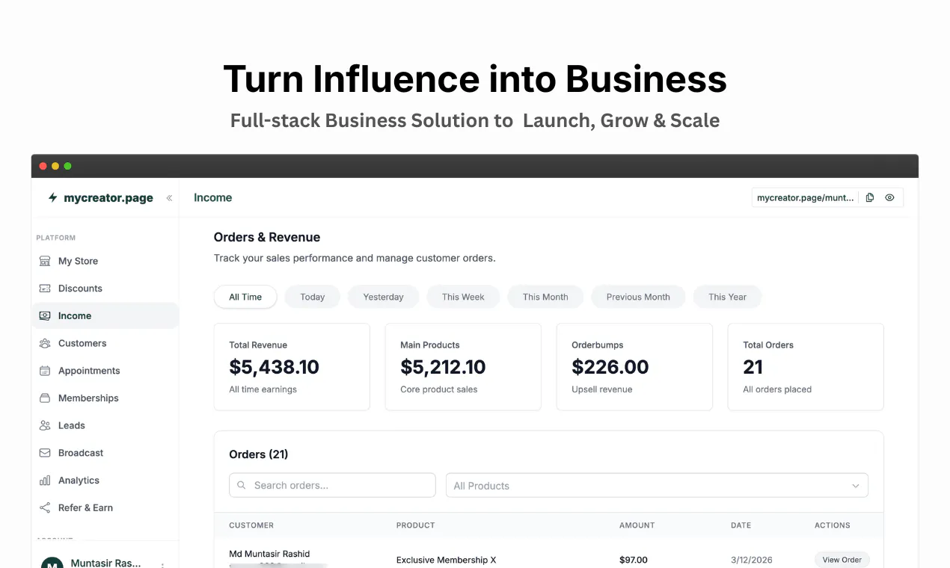
Task: Click the mycreator.page/munt... store URL field
Action: pos(806,198)
